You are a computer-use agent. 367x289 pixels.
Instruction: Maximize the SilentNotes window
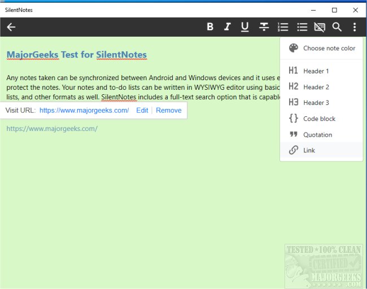click(334, 10)
